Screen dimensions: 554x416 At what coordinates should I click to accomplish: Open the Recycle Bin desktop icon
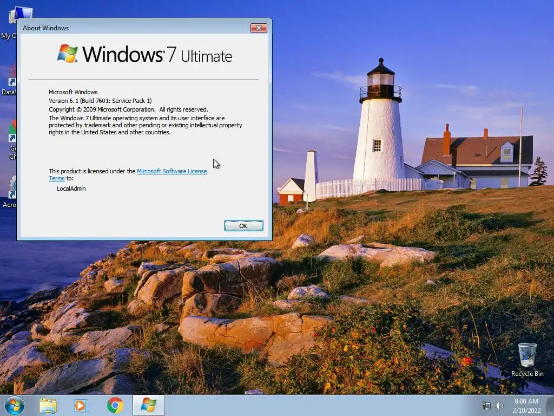coord(527,360)
